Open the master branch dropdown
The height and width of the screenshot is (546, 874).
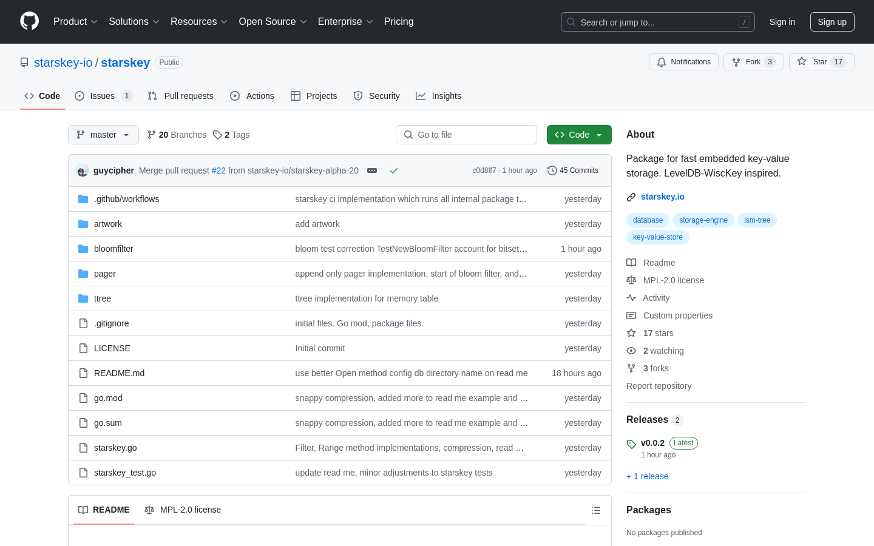pyautogui.click(x=103, y=135)
